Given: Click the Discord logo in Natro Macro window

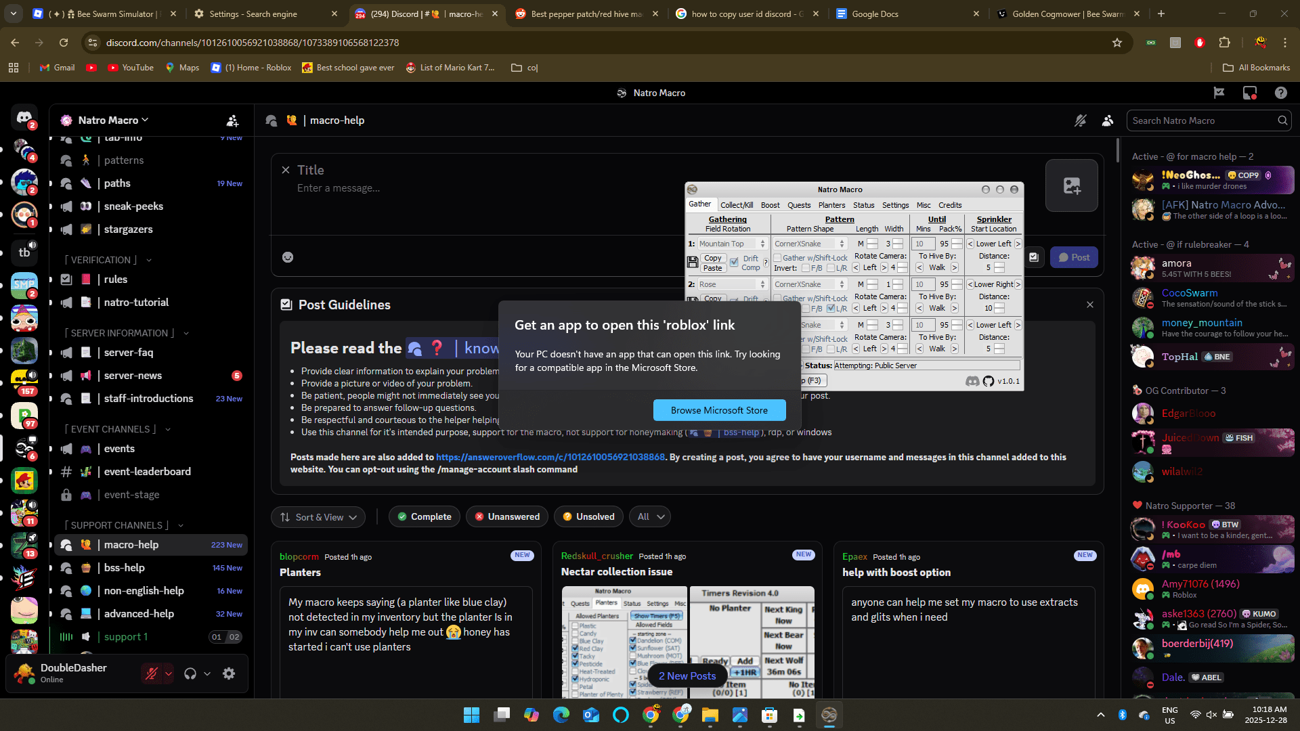Looking at the screenshot, I should [x=972, y=381].
